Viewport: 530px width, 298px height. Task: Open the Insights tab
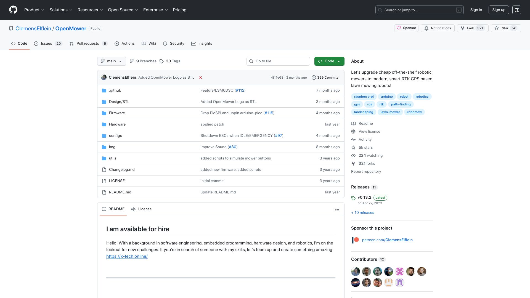tap(202, 44)
